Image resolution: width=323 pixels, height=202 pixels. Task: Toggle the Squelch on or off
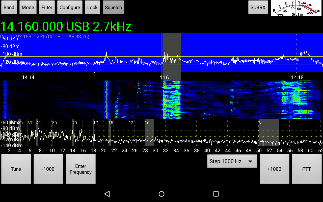[113, 7]
